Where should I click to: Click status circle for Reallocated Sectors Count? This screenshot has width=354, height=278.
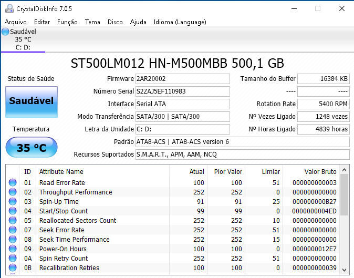point(13,220)
